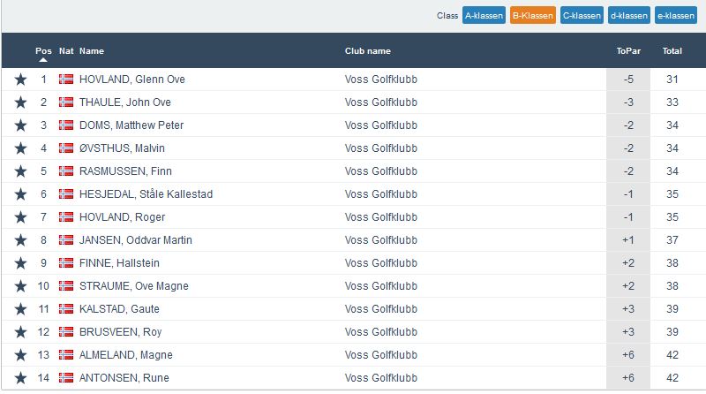This screenshot has width=706, height=394.
Task: Click star icon for ANTONSEN, Rune
Action: [x=20, y=378]
